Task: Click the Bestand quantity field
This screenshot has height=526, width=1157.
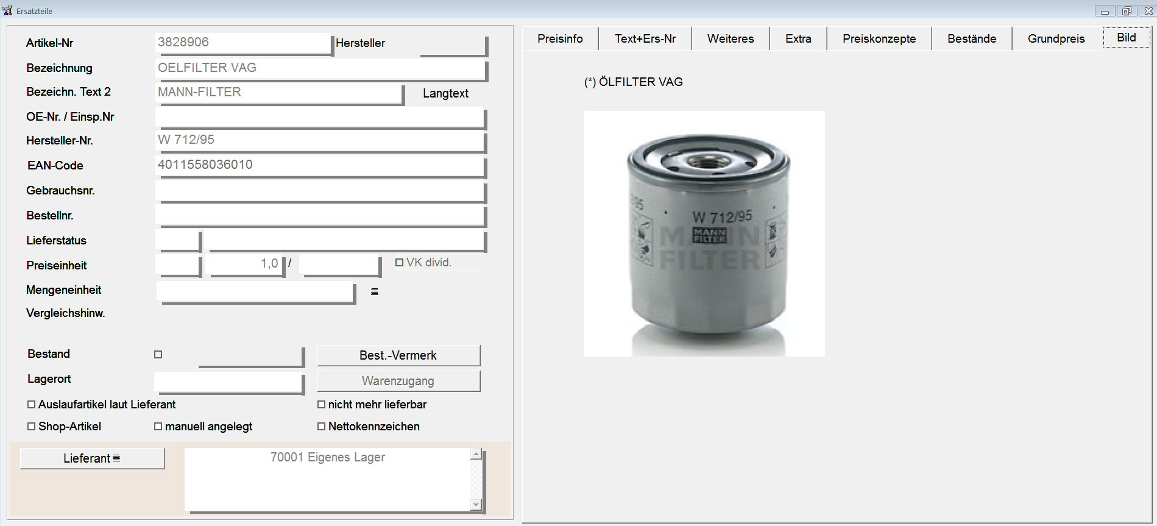Action: pos(251,357)
